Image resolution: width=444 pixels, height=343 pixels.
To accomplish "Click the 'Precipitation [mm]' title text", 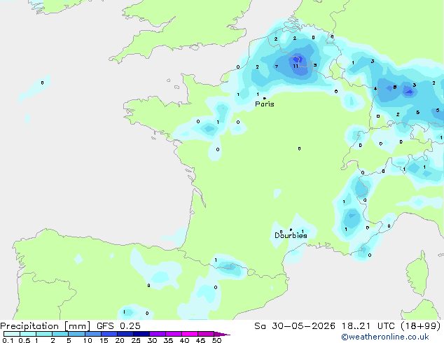I will pyautogui.click(x=45, y=326).
